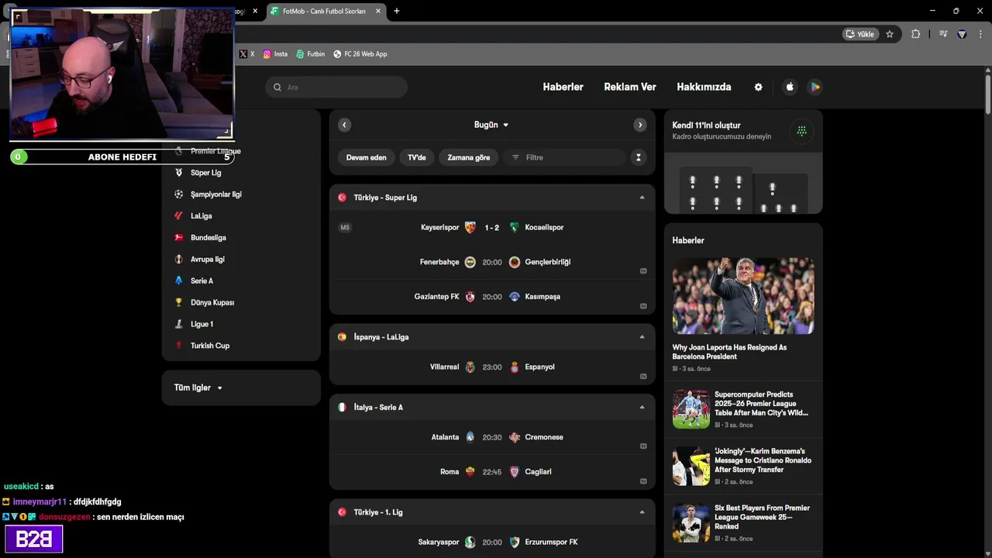This screenshot has height=558, width=992.
Task: Click TV icon on Gaziantep FK match row
Action: pos(643,306)
